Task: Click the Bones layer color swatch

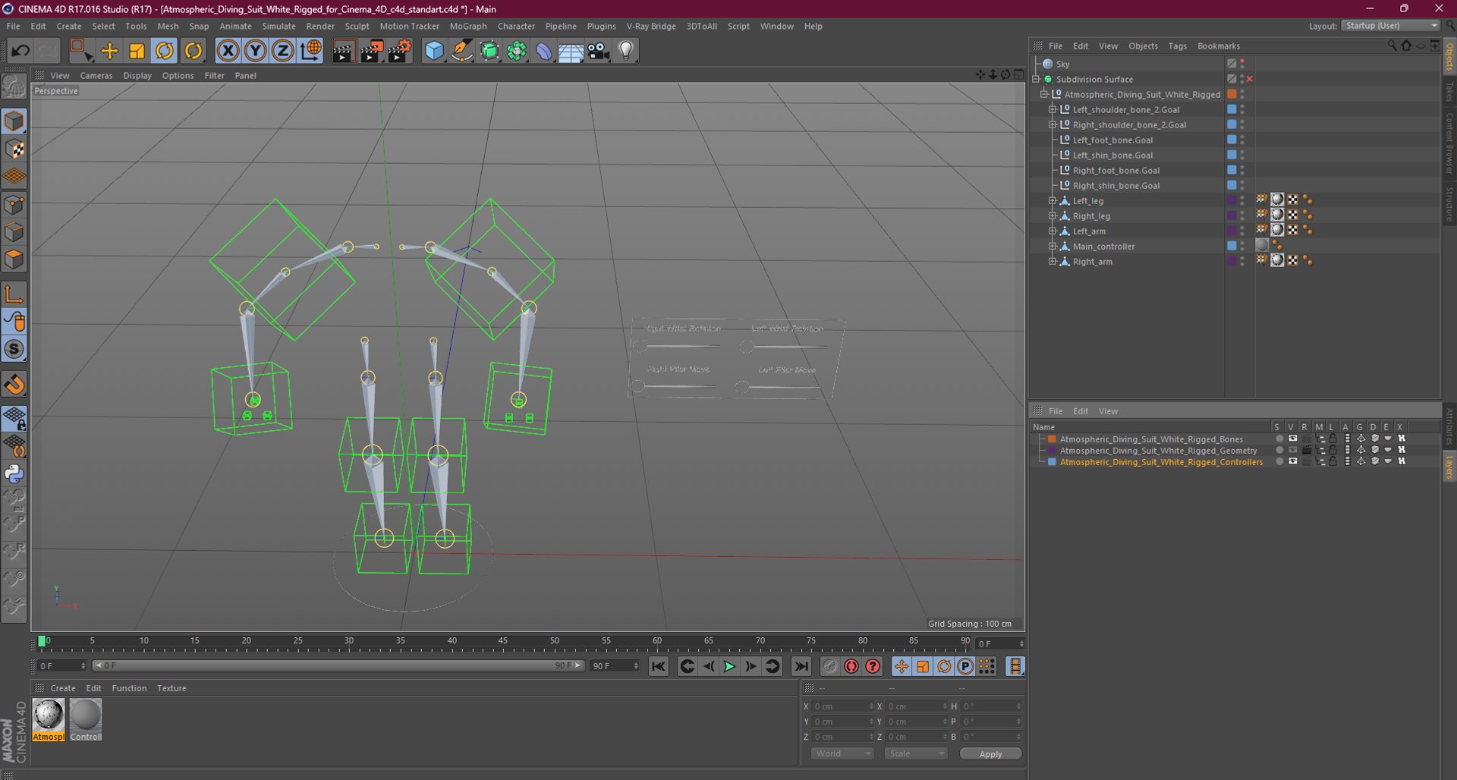Action: click(x=1052, y=439)
